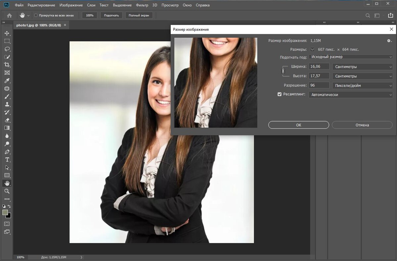Select the Move tool
This screenshot has height=261, width=397.
coord(7,33)
